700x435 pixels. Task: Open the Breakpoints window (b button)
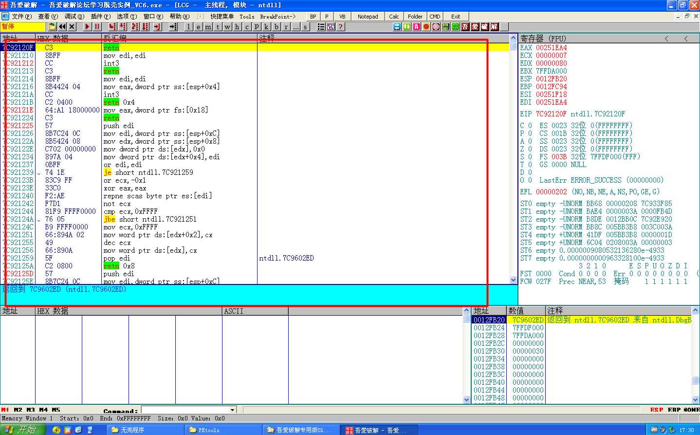coord(276,27)
